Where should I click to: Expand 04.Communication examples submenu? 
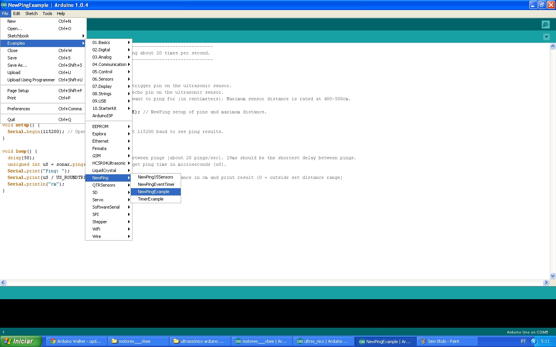(x=108, y=64)
